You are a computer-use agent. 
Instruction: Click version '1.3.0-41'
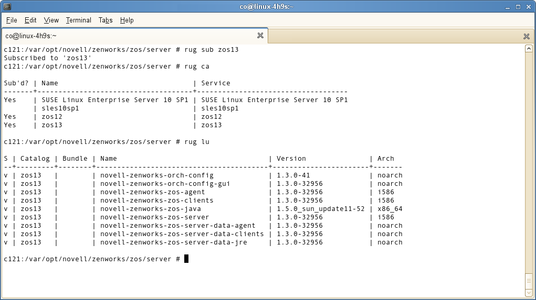[x=293, y=175]
